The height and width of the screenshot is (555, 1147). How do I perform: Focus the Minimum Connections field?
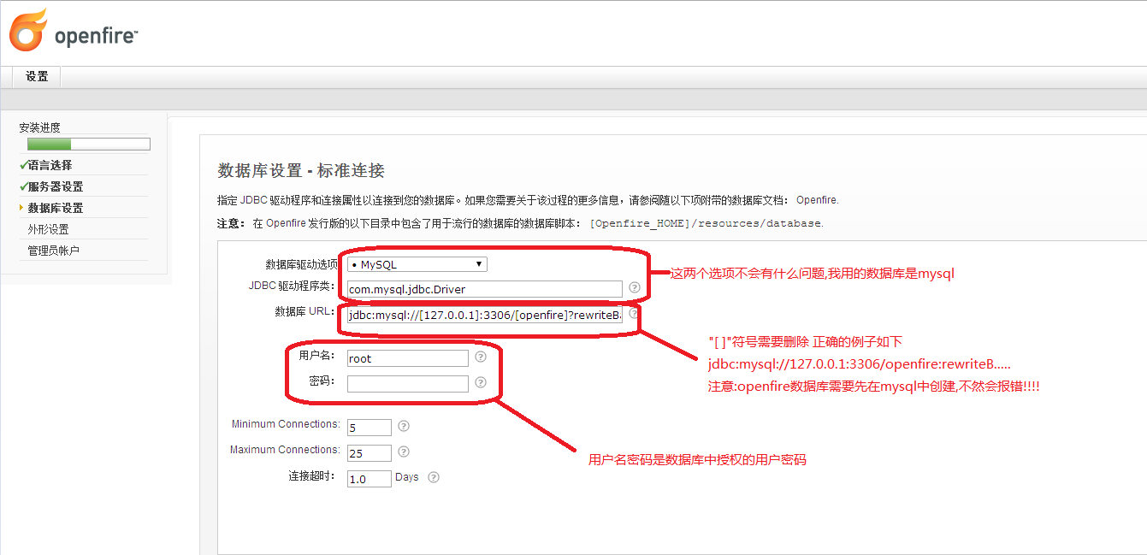[x=370, y=427]
